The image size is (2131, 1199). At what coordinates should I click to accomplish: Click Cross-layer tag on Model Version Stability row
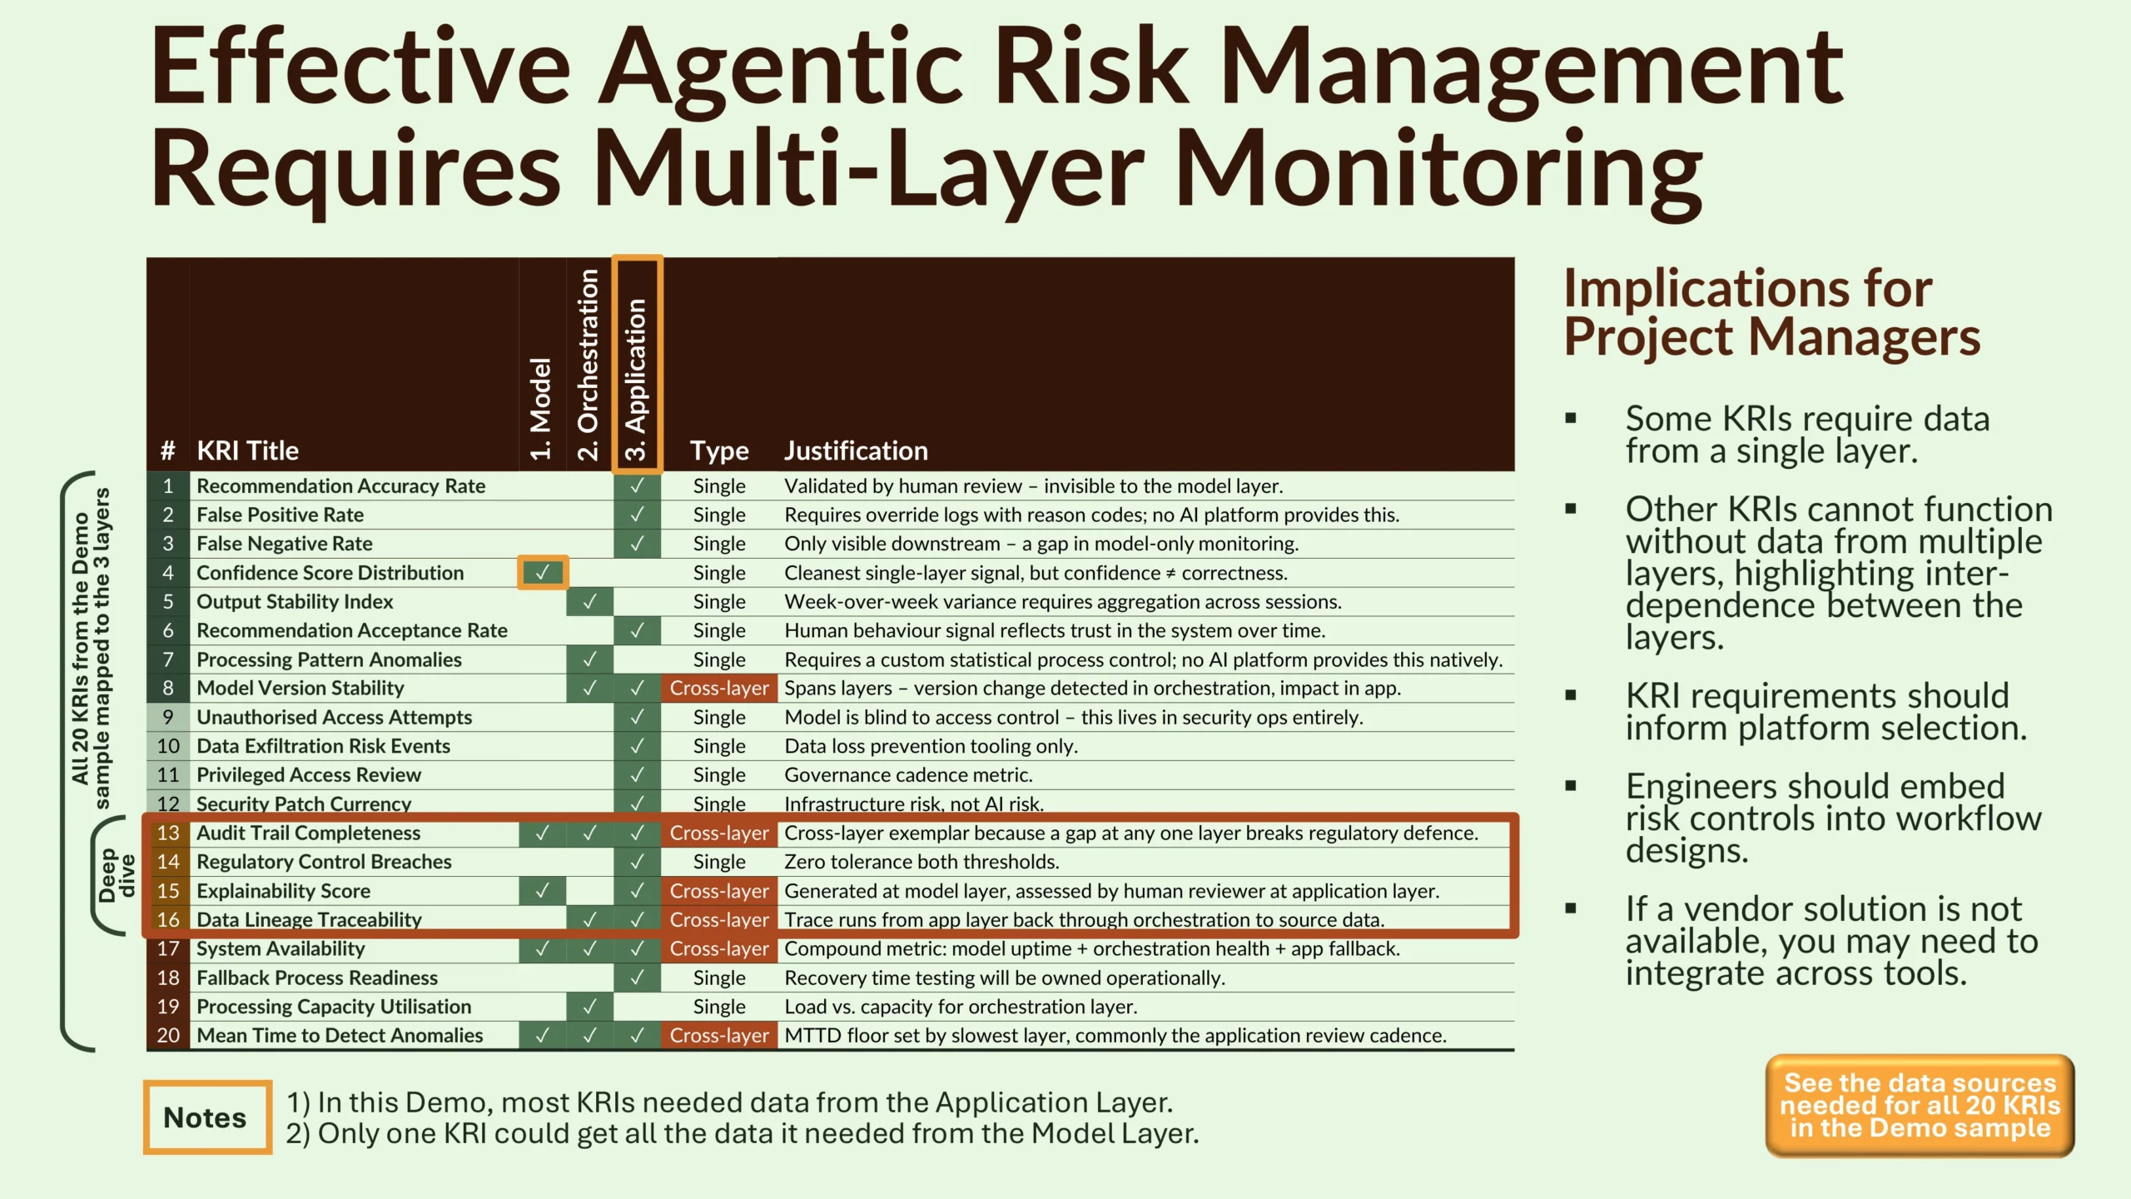coord(719,689)
